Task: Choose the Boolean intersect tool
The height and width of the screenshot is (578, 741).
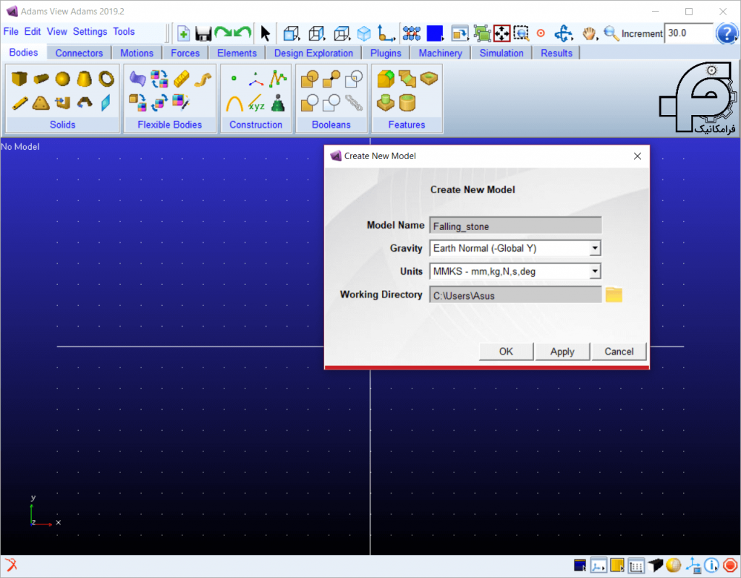Action: tap(353, 79)
